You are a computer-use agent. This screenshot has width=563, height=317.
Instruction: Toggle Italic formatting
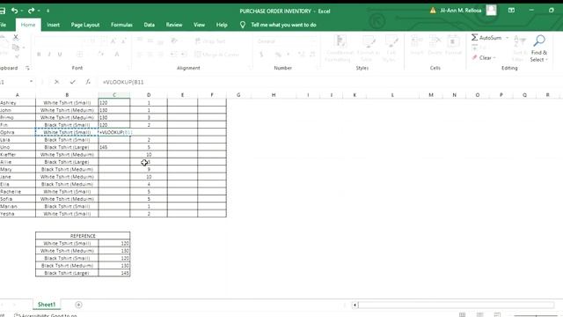click(x=49, y=55)
